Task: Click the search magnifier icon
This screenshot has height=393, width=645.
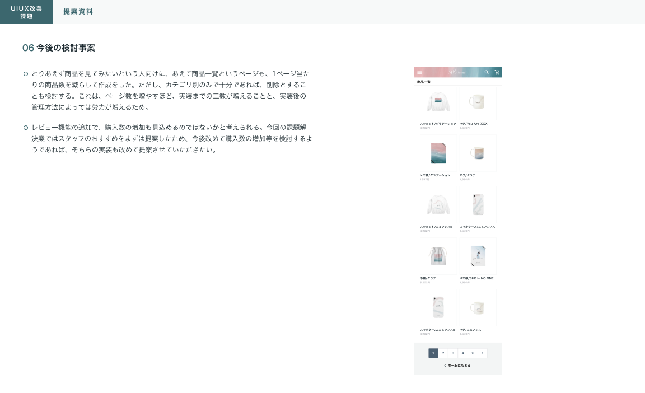Action: click(487, 72)
